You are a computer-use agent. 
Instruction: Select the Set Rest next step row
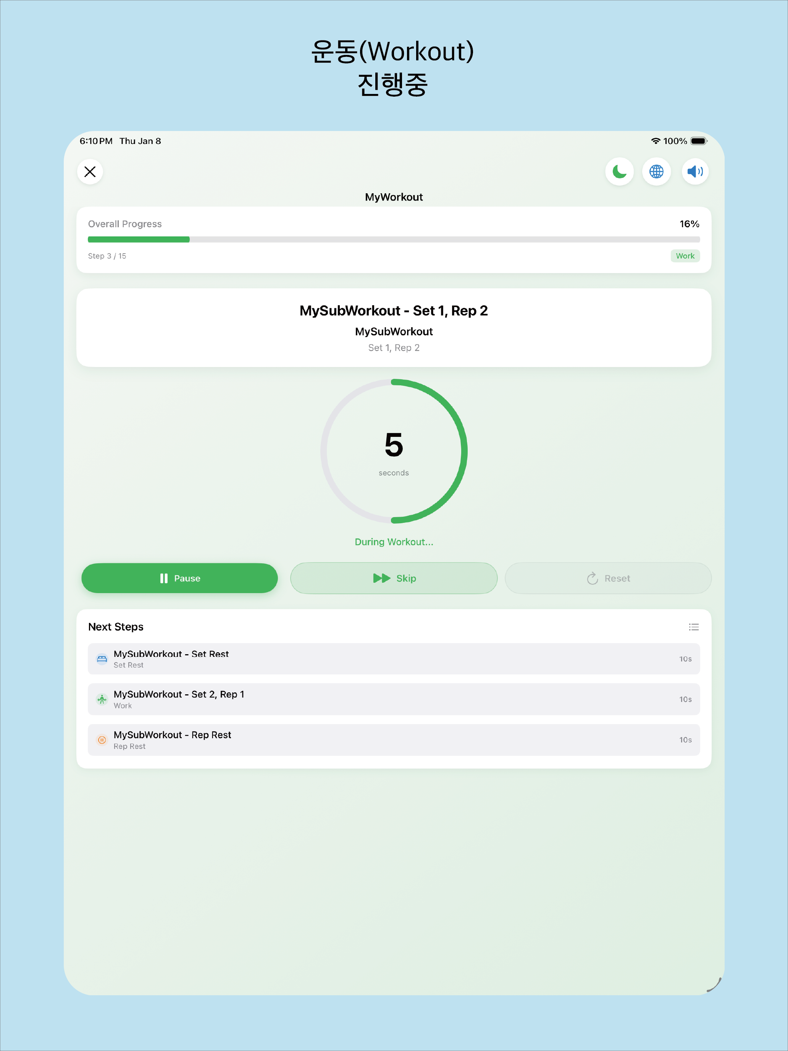pyautogui.click(x=394, y=659)
